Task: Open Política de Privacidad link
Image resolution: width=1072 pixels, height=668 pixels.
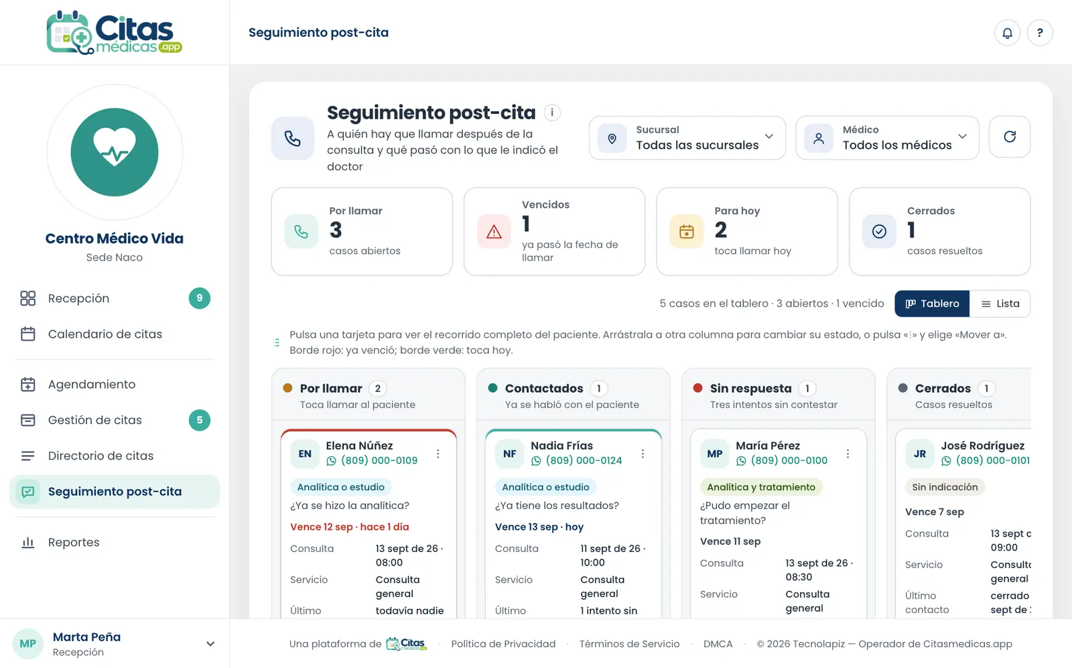Action: tap(503, 644)
